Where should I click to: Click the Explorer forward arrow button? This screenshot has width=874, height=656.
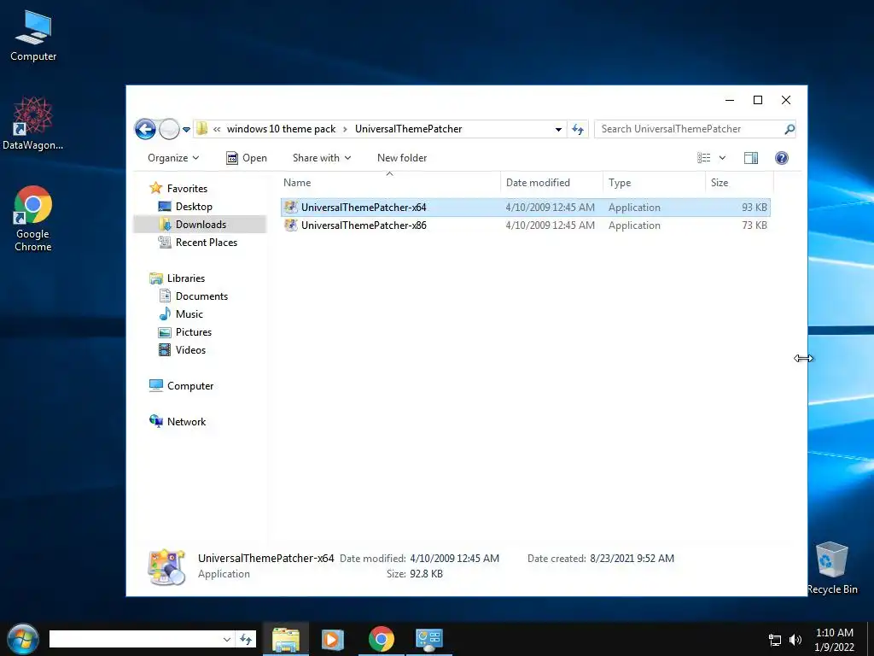169,130
